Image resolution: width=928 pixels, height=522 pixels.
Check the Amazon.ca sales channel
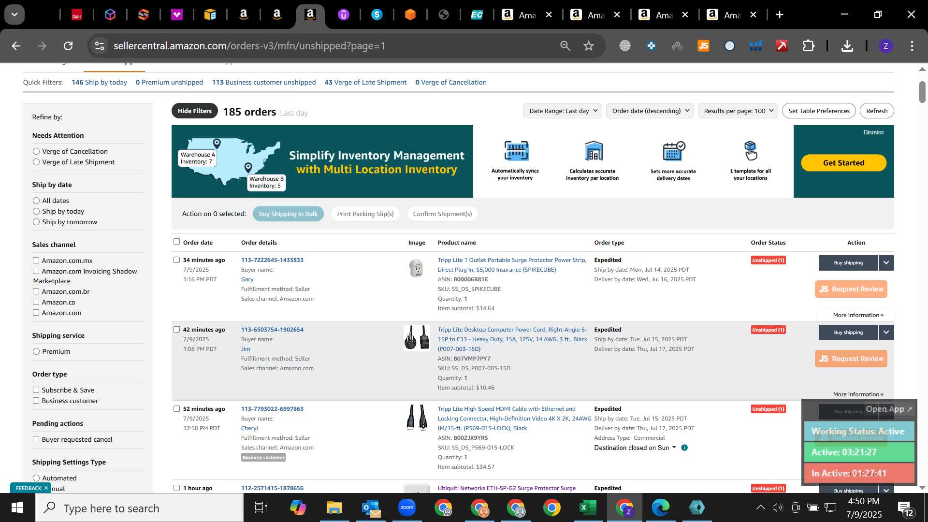[36, 302]
